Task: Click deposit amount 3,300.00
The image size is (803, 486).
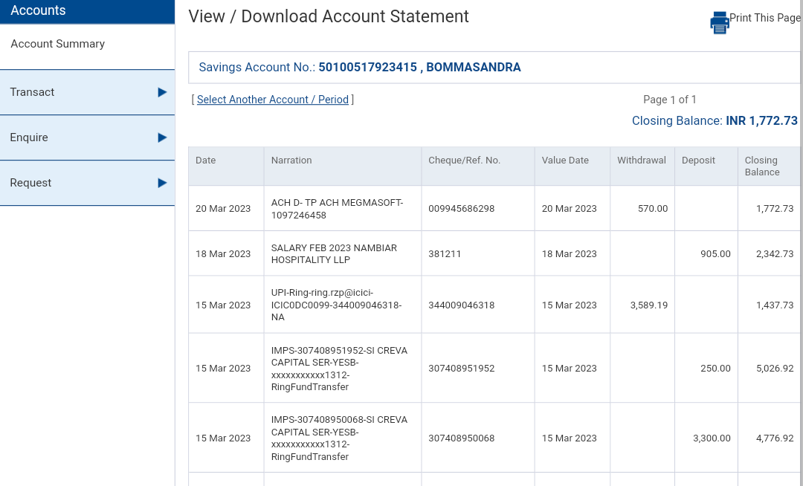Action: (712, 438)
